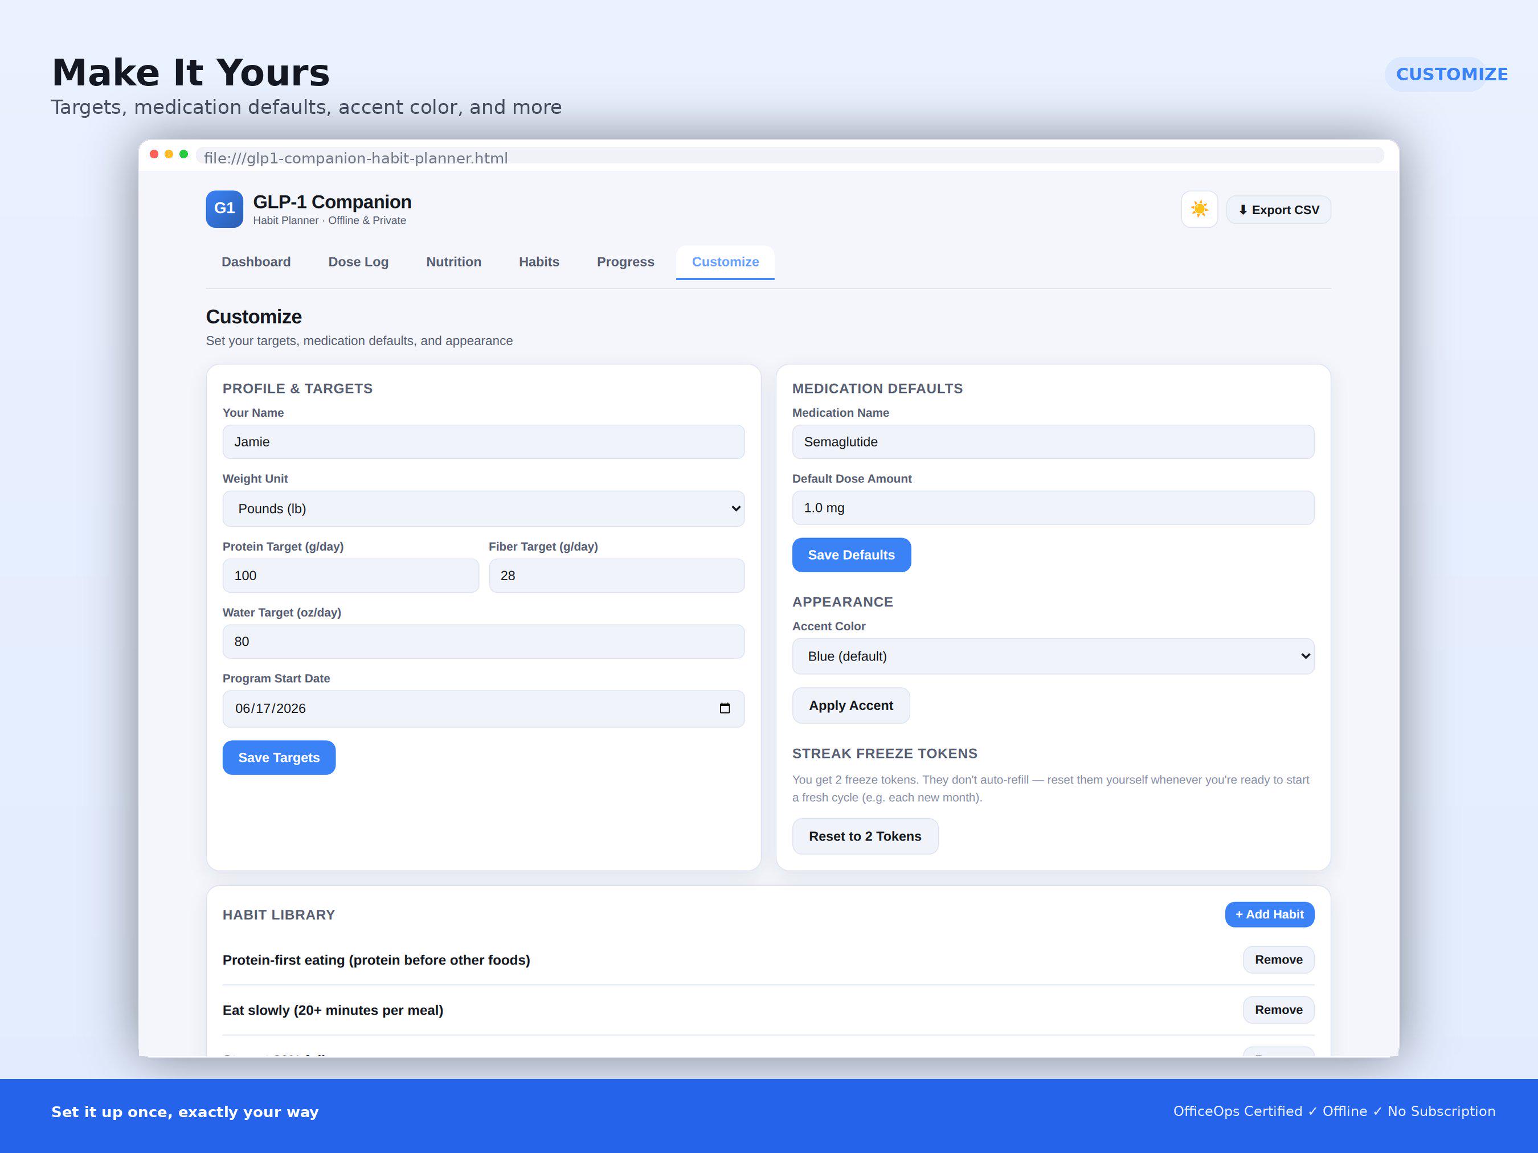Click the + Add Habit button

(1269, 914)
